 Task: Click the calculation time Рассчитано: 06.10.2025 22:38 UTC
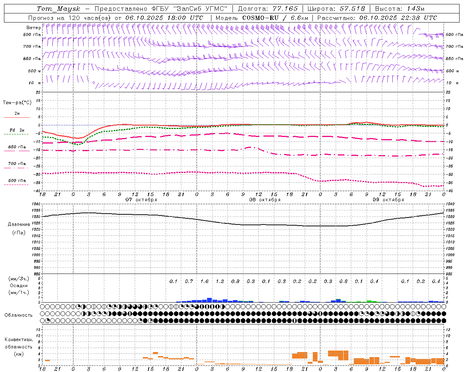pyautogui.click(x=377, y=18)
